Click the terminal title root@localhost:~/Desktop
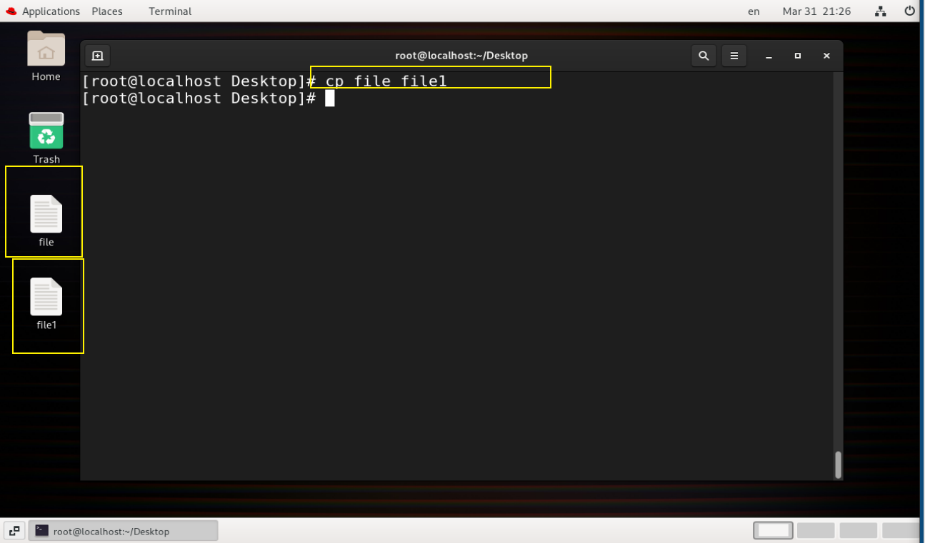This screenshot has width=925, height=543. [461, 56]
